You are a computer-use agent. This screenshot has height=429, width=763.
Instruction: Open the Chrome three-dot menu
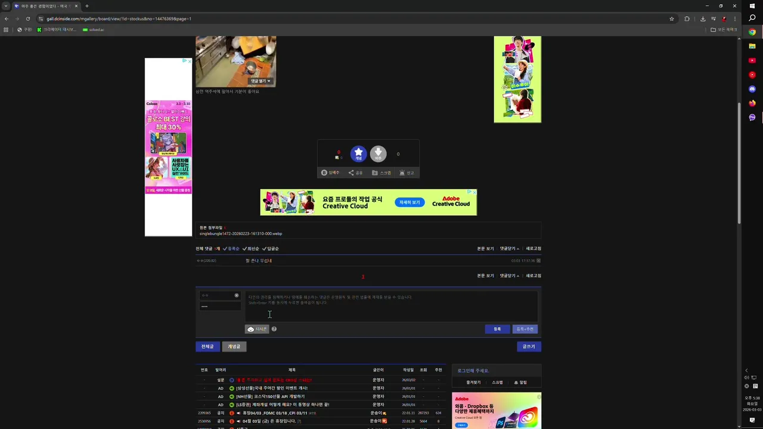pyautogui.click(x=734, y=18)
